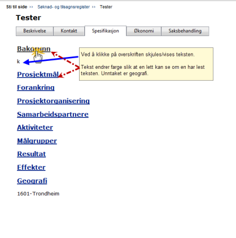Show the Prosjektorganisering text
Screen dimensions: 236x238
click(53, 101)
